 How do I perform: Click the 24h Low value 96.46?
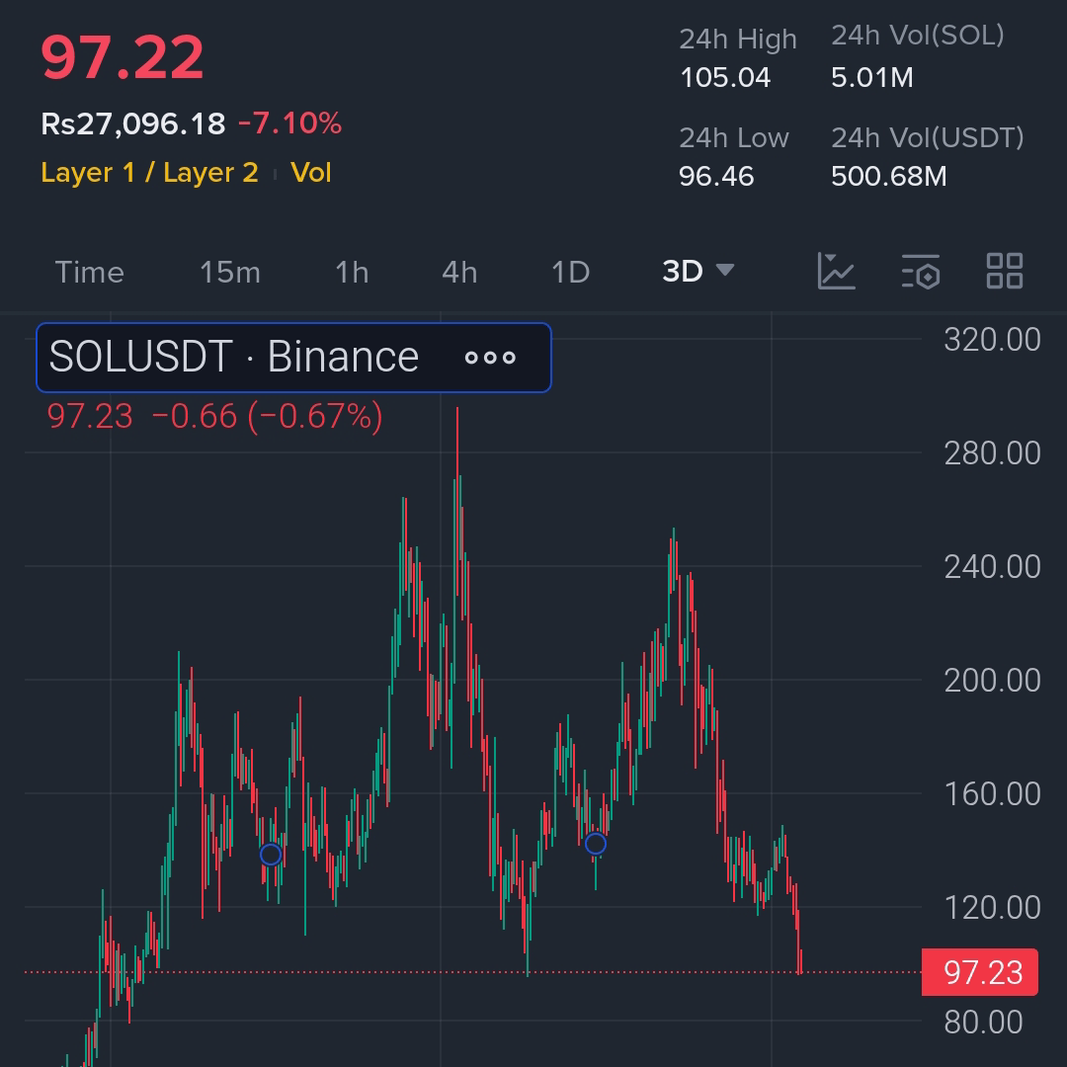[x=716, y=176]
